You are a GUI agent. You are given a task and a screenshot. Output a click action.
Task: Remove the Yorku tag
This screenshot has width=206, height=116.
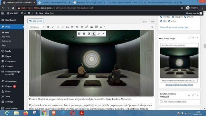click(169, 21)
